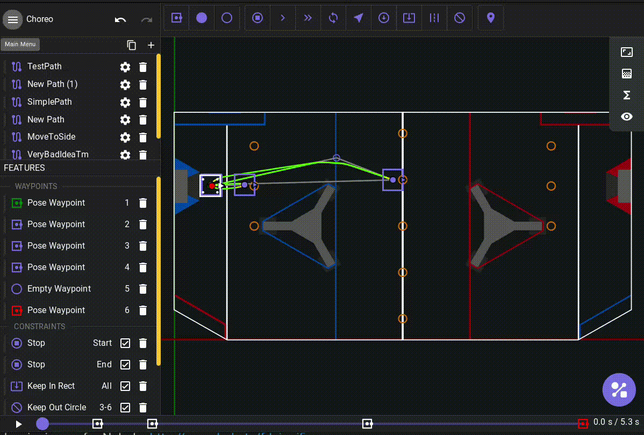Delete the Keep Out Circle constraint
Image resolution: width=644 pixels, height=435 pixels.
pos(143,408)
